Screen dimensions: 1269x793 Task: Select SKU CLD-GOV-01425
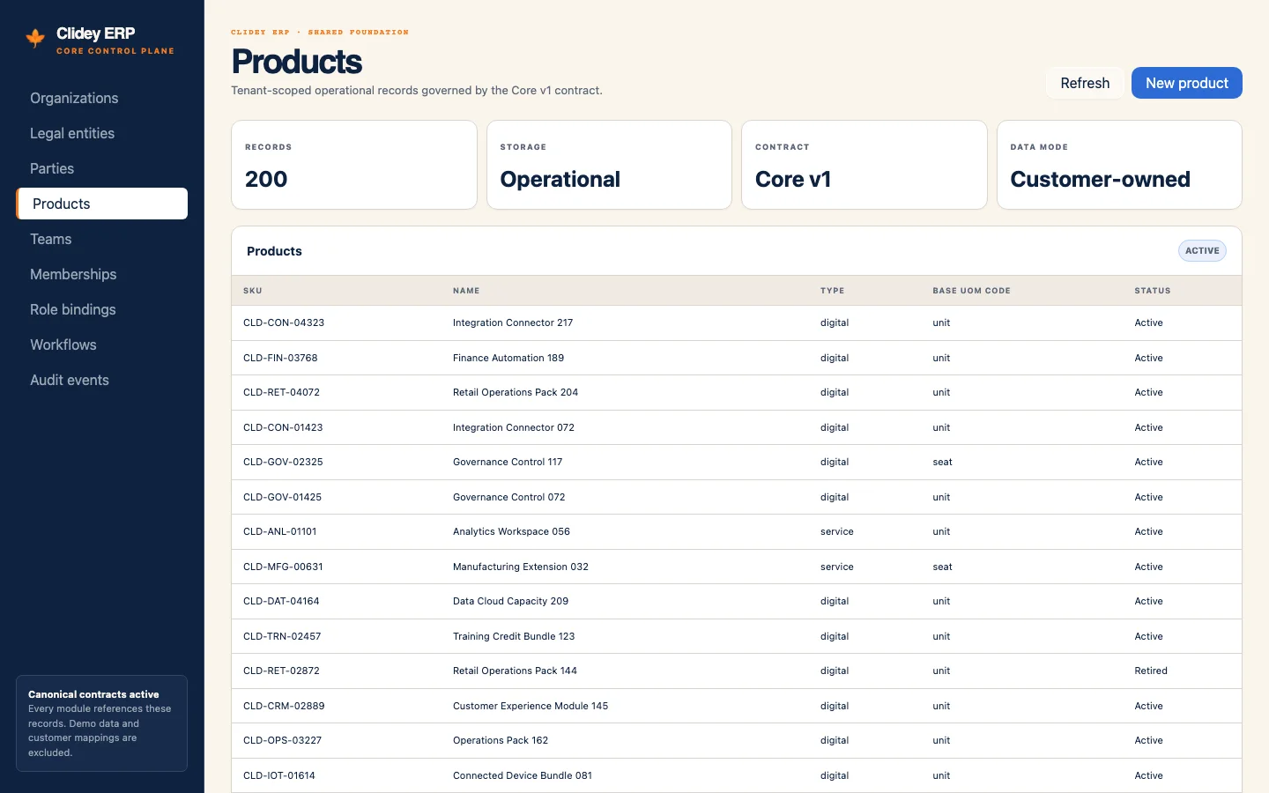[282, 497]
